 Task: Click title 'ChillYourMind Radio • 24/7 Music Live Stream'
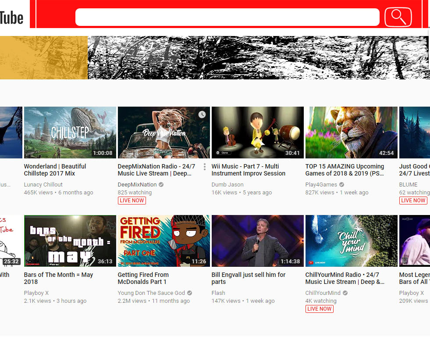345,278
